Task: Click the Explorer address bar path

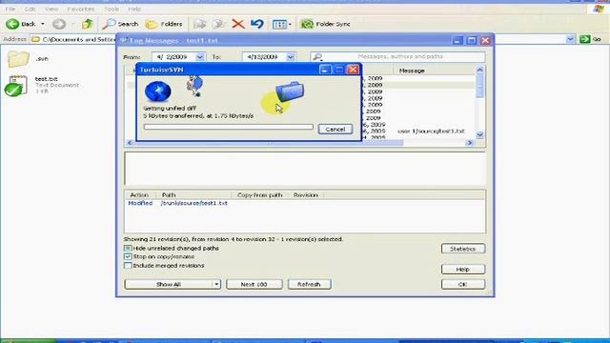Action: click(x=78, y=39)
